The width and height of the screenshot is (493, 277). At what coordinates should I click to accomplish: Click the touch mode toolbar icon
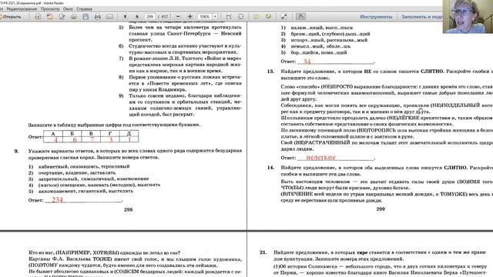pos(300,17)
